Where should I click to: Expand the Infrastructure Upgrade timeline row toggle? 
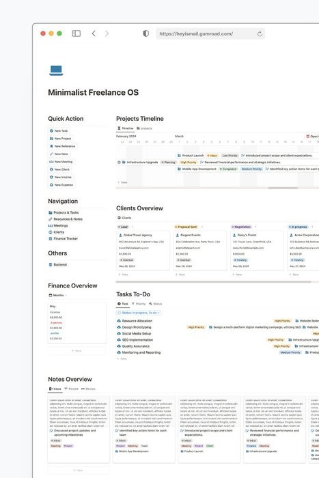pos(119,163)
